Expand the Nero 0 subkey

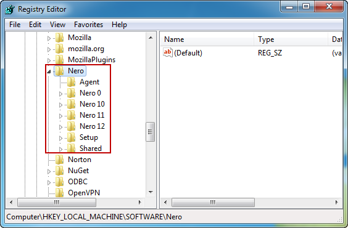tap(60, 94)
